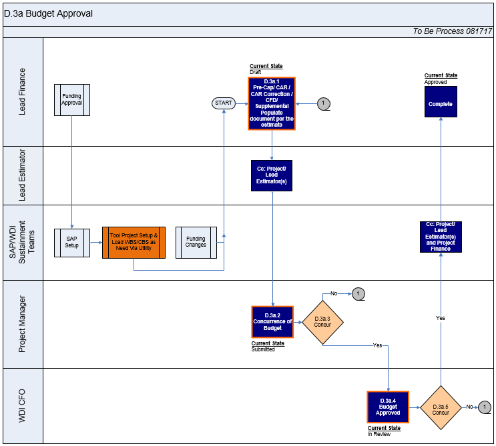Select connector circle 1 in Project Manager lane

358,294
